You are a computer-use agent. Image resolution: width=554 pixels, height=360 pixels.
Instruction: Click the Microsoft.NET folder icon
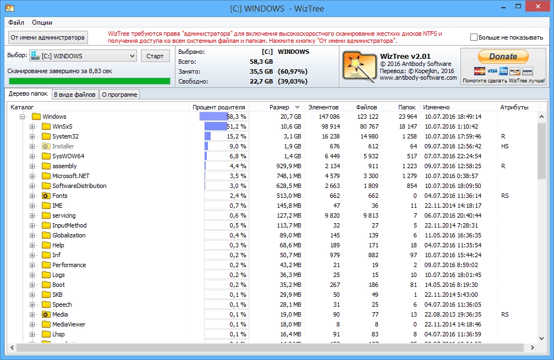pyautogui.click(x=46, y=176)
